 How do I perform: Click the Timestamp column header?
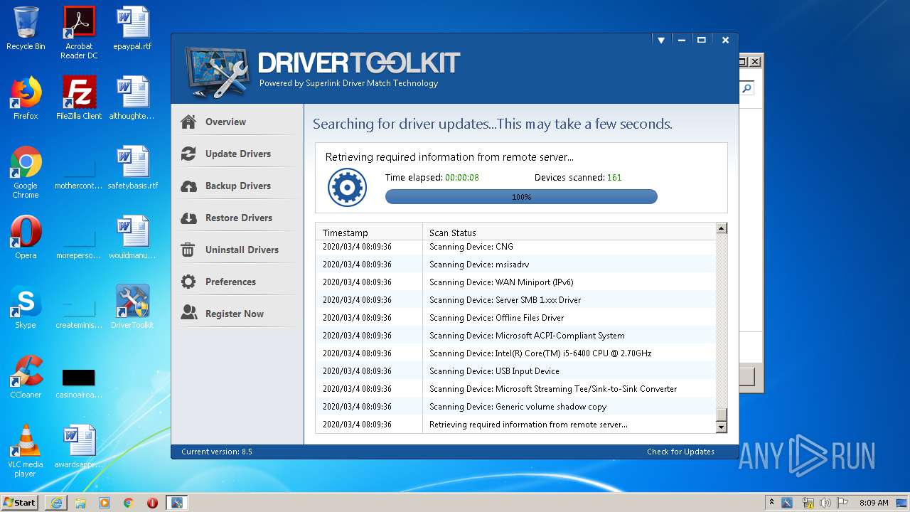click(369, 233)
